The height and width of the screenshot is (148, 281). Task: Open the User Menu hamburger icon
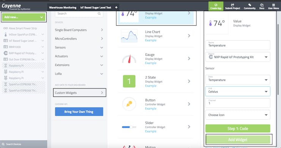coord(273,5)
